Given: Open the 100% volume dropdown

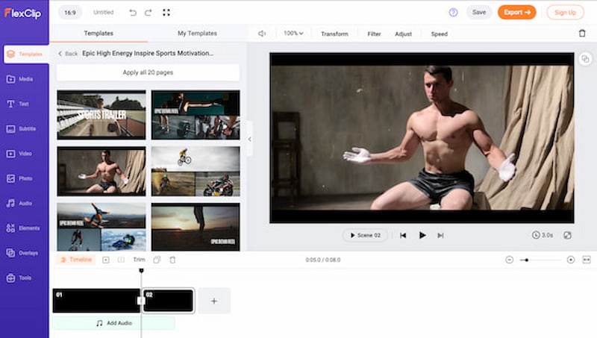Looking at the screenshot, I should (x=293, y=34).
